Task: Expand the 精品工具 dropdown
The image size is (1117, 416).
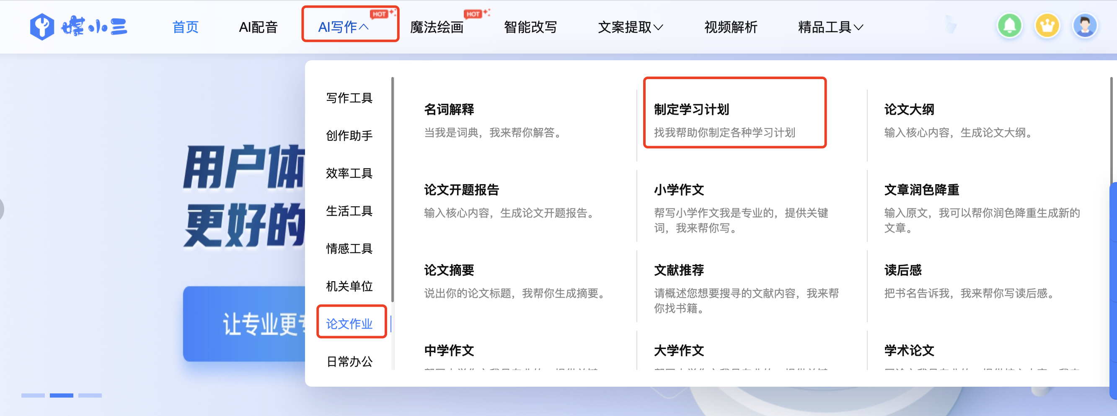Action: (830, 27)
